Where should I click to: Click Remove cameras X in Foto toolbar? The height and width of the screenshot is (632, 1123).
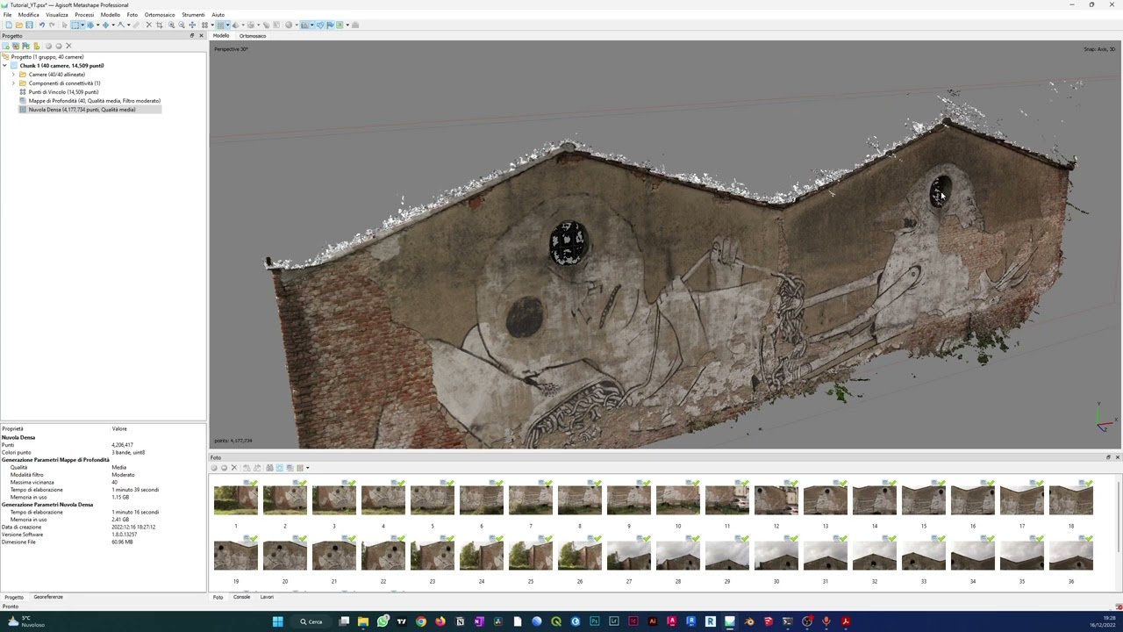pos(234,468)
